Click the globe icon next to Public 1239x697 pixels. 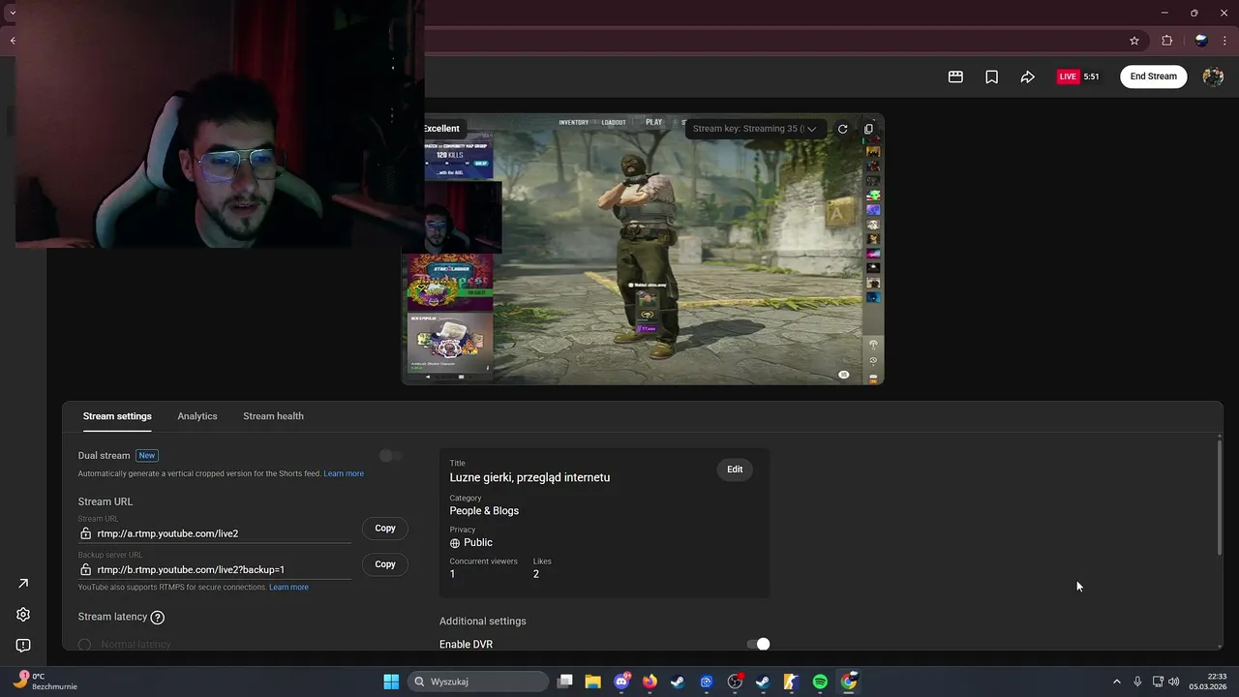tap(455, 543)
